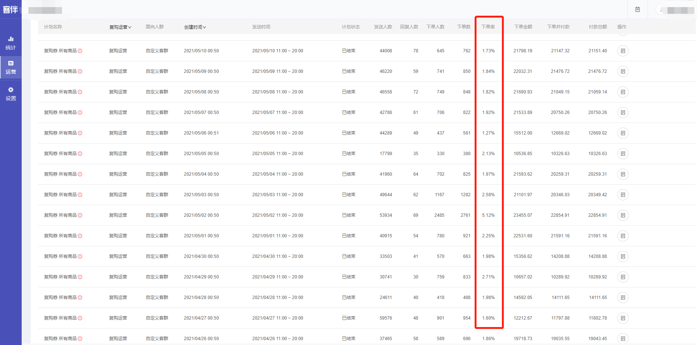This screenshot has width=697, height=345.
Task: Open details icon for 2021/05/09 00:50 plan
Action: (623, 71)
